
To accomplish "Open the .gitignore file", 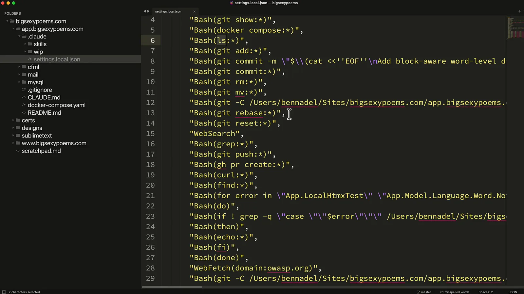I will [x=40, y=90].
